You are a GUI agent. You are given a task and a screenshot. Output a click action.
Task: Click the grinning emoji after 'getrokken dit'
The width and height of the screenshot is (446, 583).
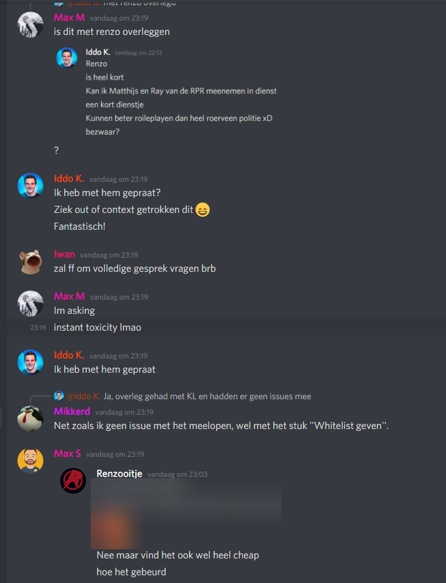(203, 210)
